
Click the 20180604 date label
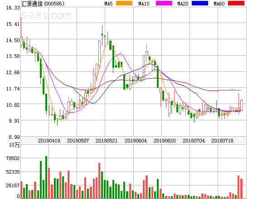[x=136, y=141]
